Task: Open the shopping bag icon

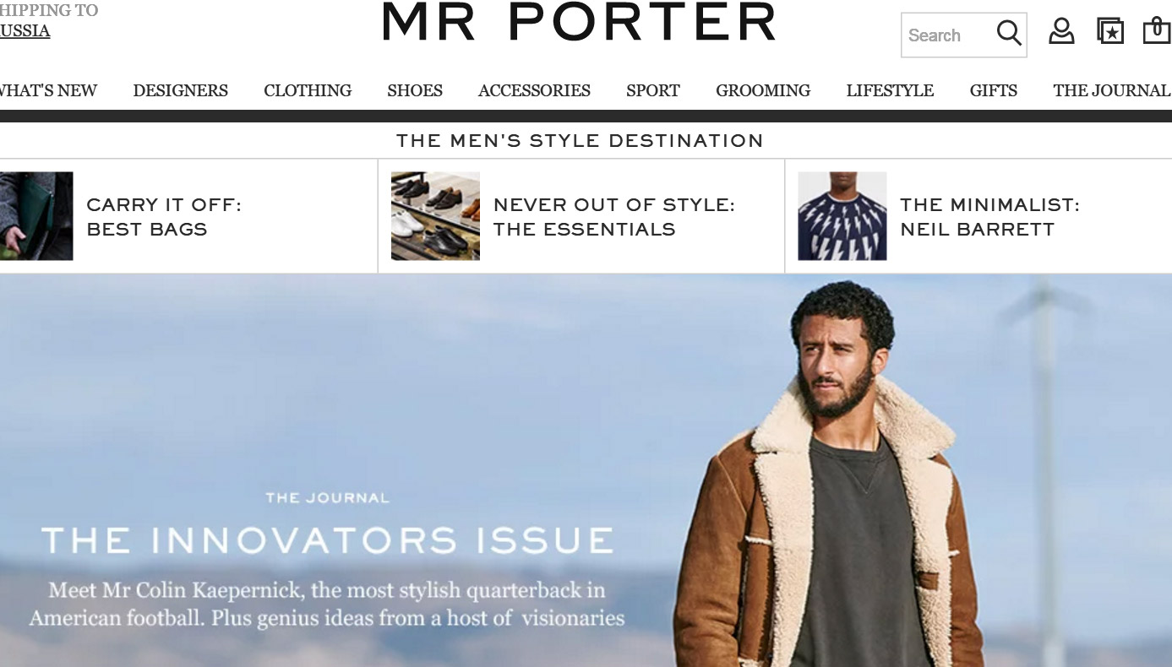Action: tap(1157, 30)
